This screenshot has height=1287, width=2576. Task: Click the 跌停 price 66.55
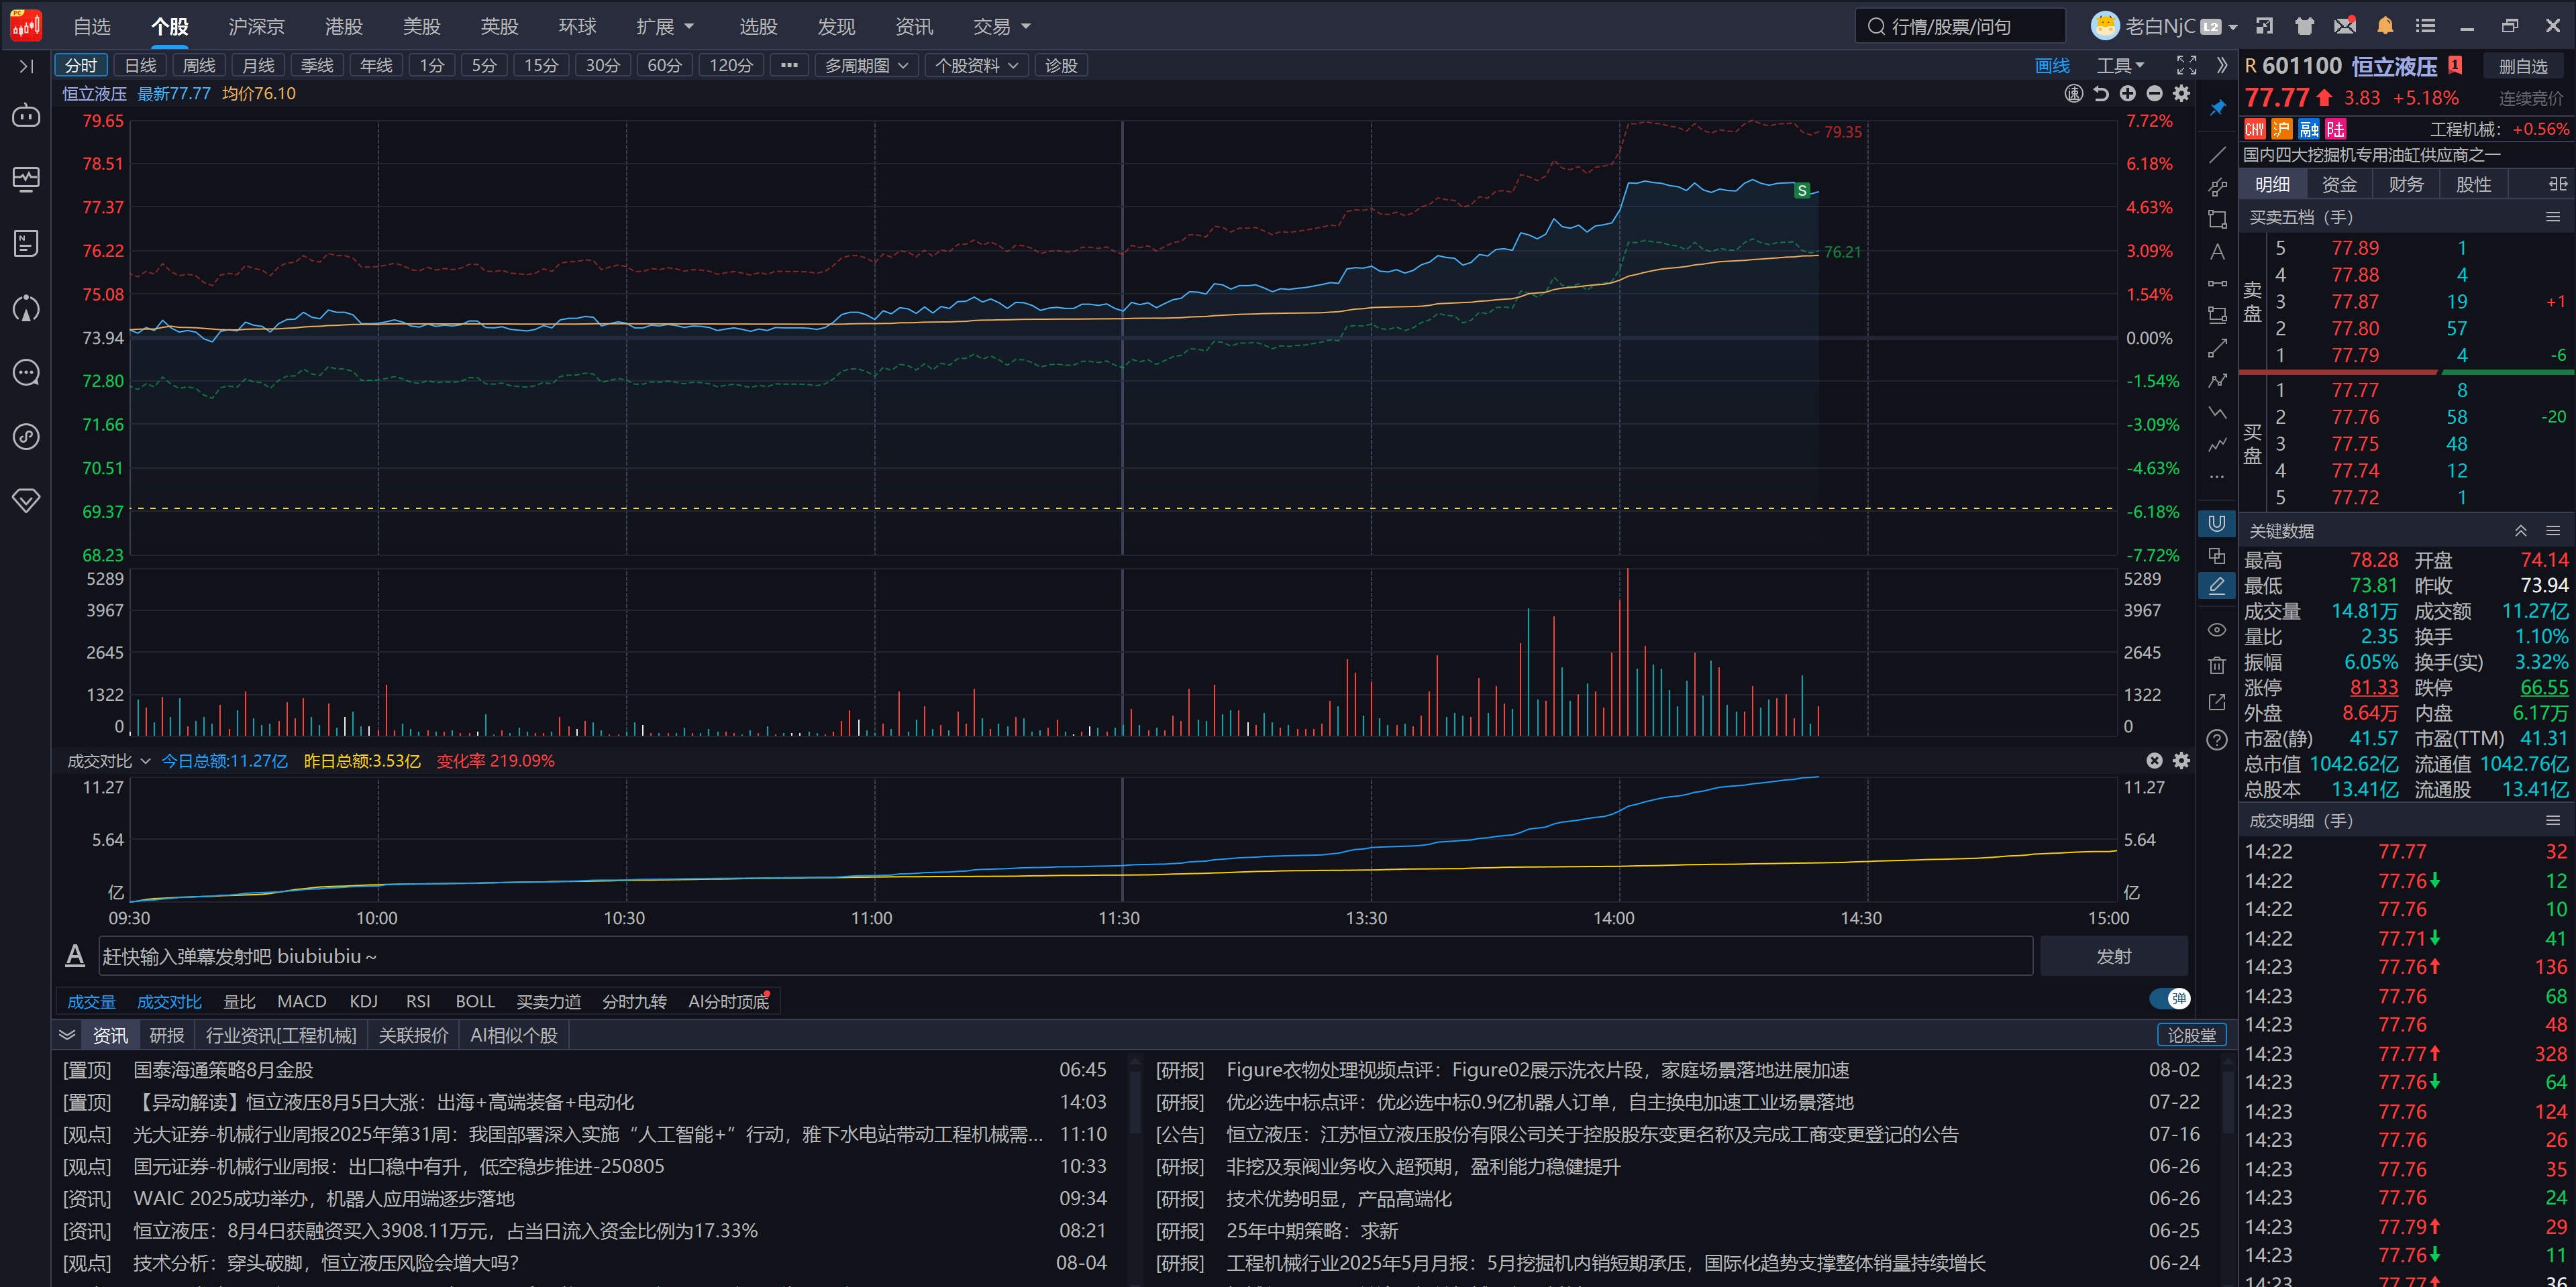click(2544, 687)
